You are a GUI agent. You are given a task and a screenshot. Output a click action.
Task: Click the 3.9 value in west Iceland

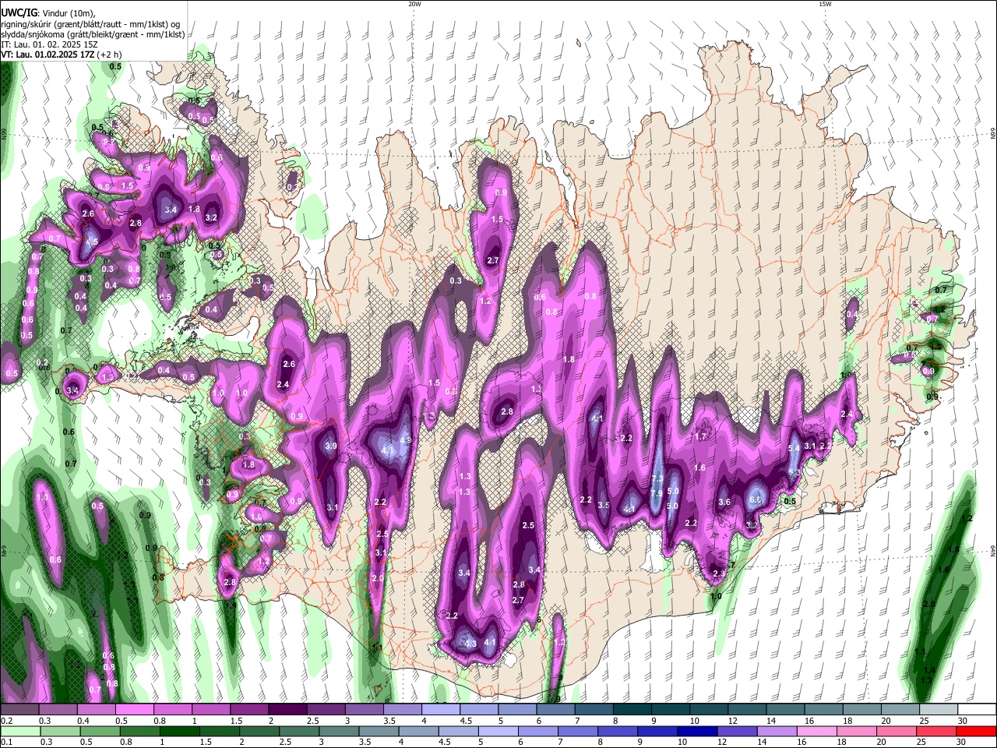tap(330, 446)
